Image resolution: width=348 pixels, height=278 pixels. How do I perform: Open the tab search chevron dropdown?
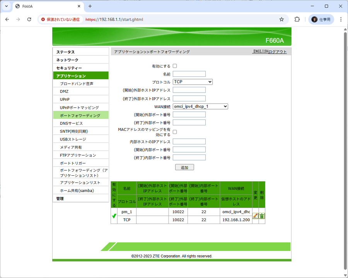(6, 6)
